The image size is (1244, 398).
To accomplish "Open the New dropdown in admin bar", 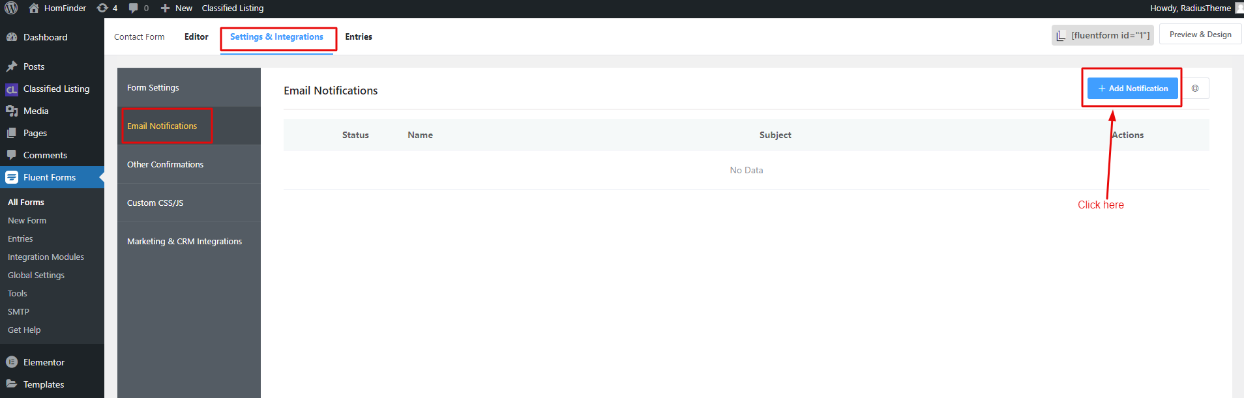I will pyautogui.click(x=177, y=8).
